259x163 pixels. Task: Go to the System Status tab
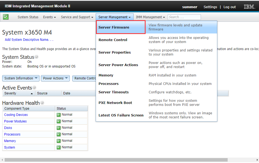(28, 17)
